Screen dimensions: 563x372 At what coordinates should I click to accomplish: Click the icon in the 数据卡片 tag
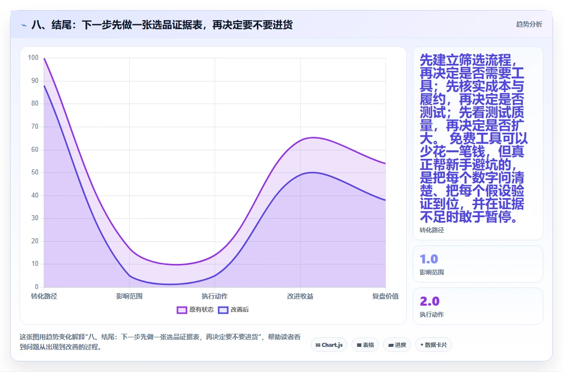(422, 345)
